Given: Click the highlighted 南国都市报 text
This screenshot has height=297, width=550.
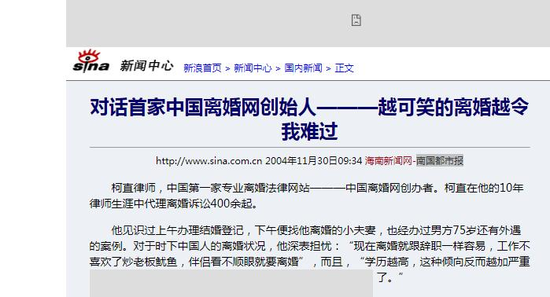Looking at the screenshot, I should point(440,161).
